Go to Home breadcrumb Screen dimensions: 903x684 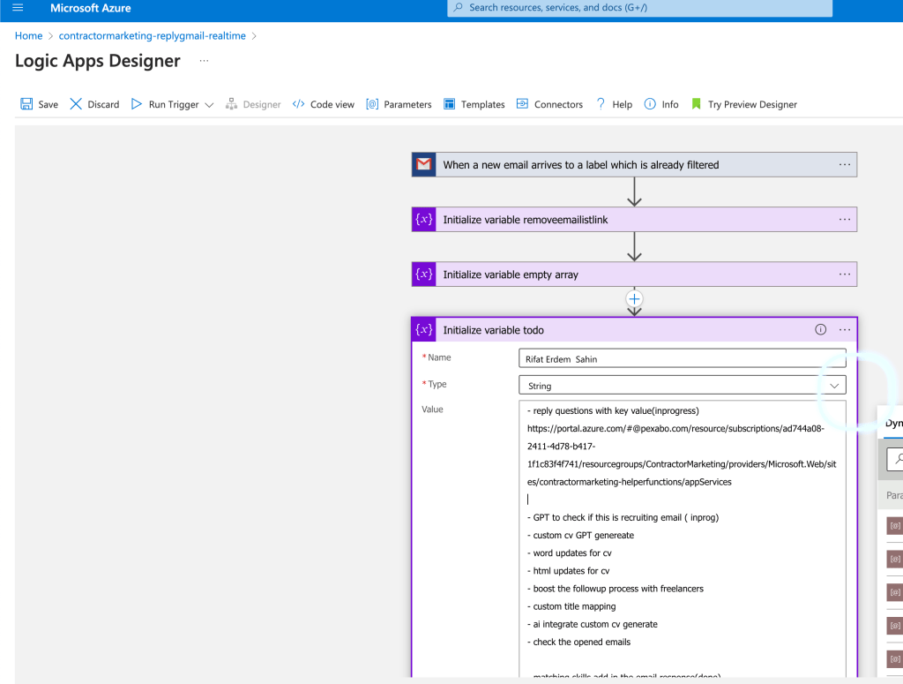point(29,35)
